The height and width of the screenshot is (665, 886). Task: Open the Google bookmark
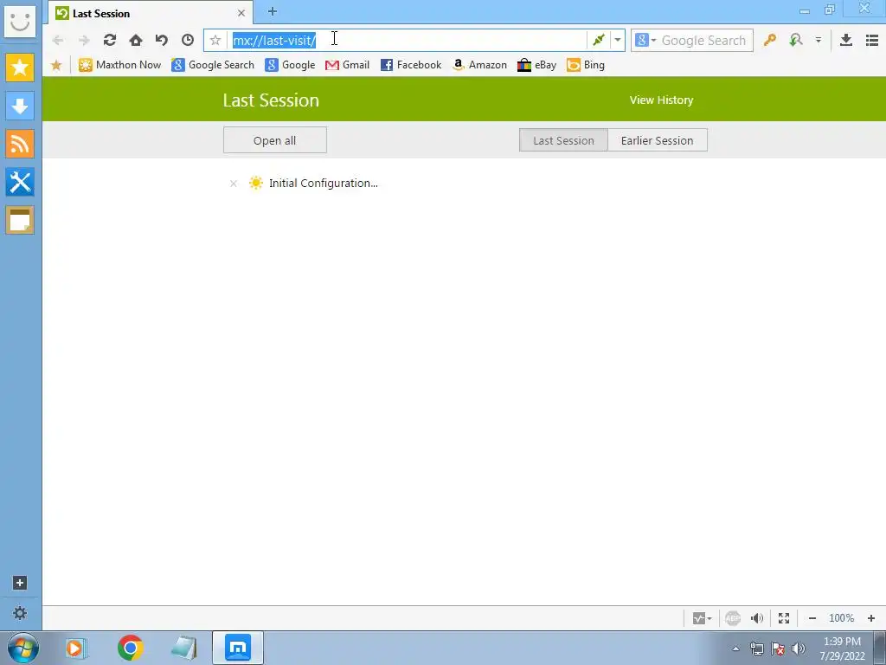pos(291,65)
